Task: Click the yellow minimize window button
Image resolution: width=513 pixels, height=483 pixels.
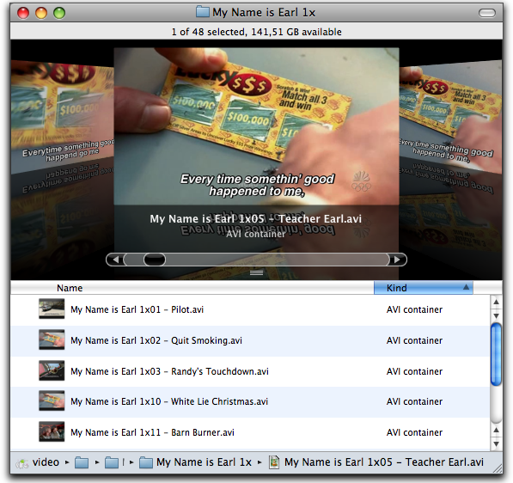Action: (41, 13)
